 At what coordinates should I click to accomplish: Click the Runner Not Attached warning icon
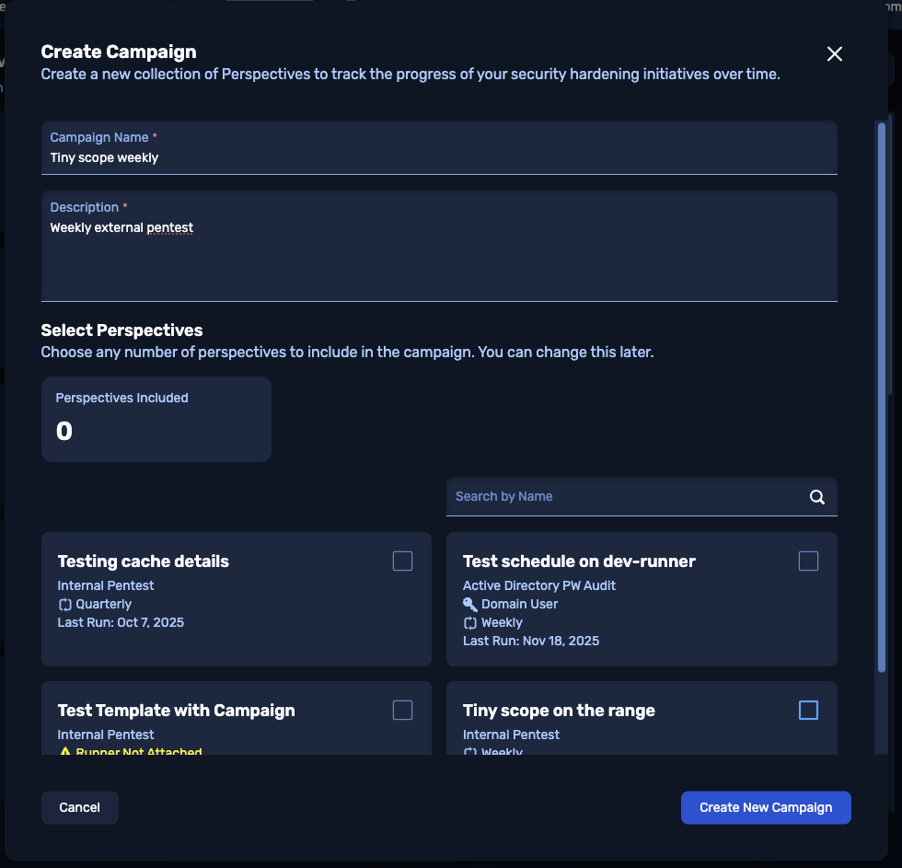[64, 753]
